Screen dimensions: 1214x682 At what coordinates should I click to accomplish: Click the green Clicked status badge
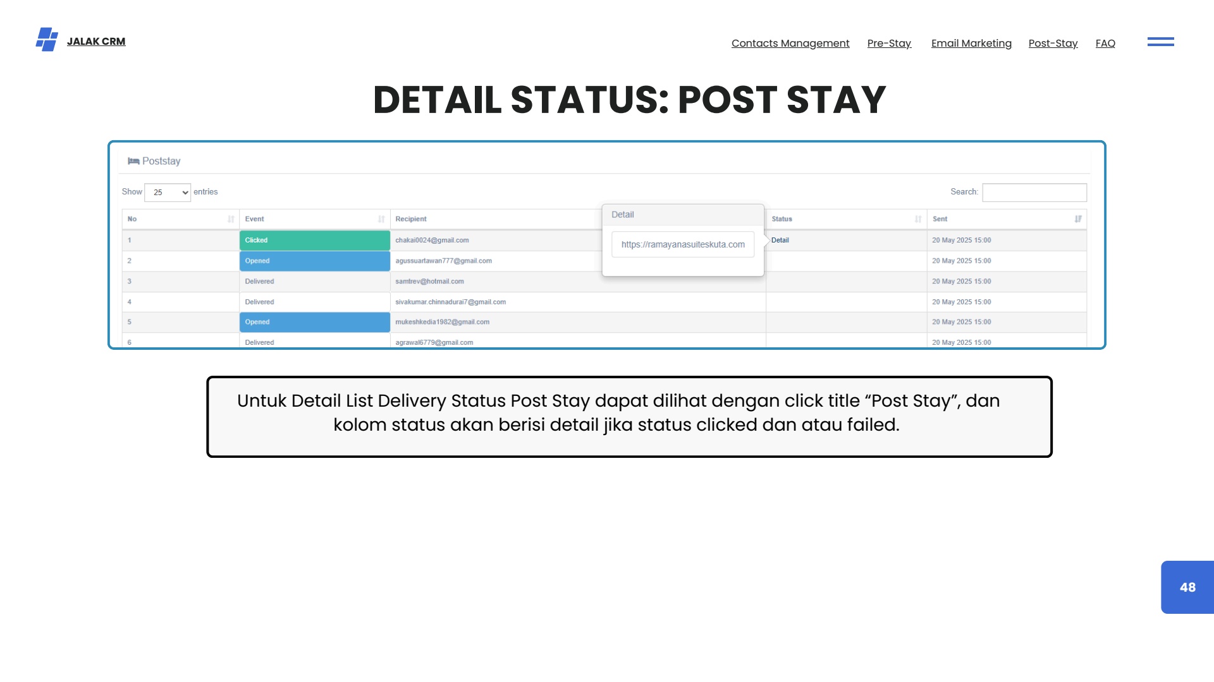(x=314, y=241)
